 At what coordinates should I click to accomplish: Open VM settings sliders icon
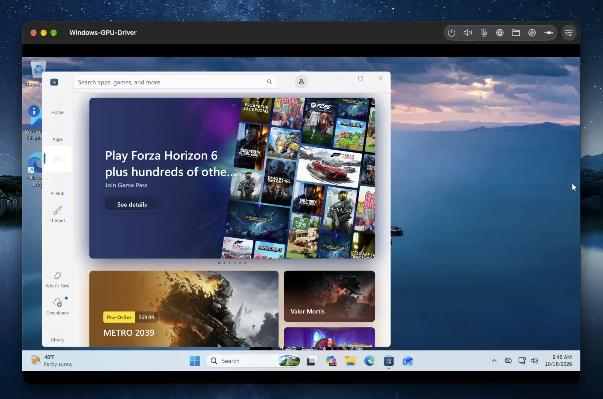click(569, 33)
